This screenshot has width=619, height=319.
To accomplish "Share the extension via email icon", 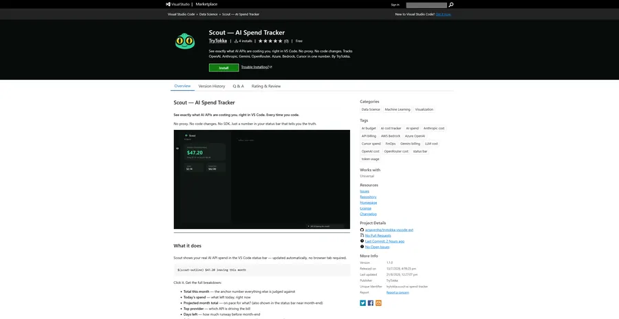I will [x=378, y=302].
